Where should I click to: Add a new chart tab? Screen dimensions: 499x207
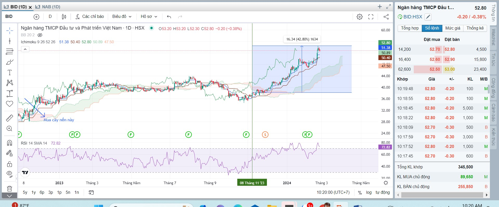coord(380,7)
